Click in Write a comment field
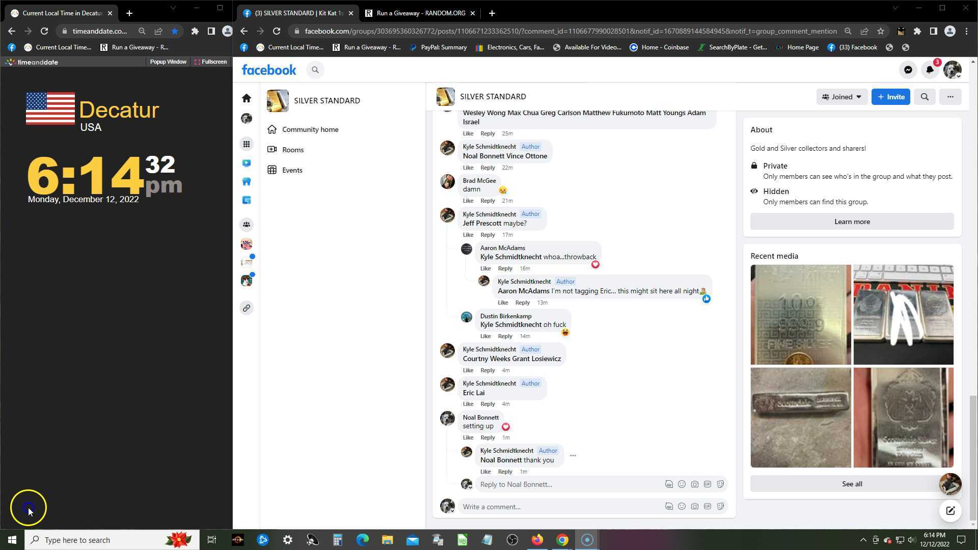The image size is (978, 550). [x=560, y=507]
